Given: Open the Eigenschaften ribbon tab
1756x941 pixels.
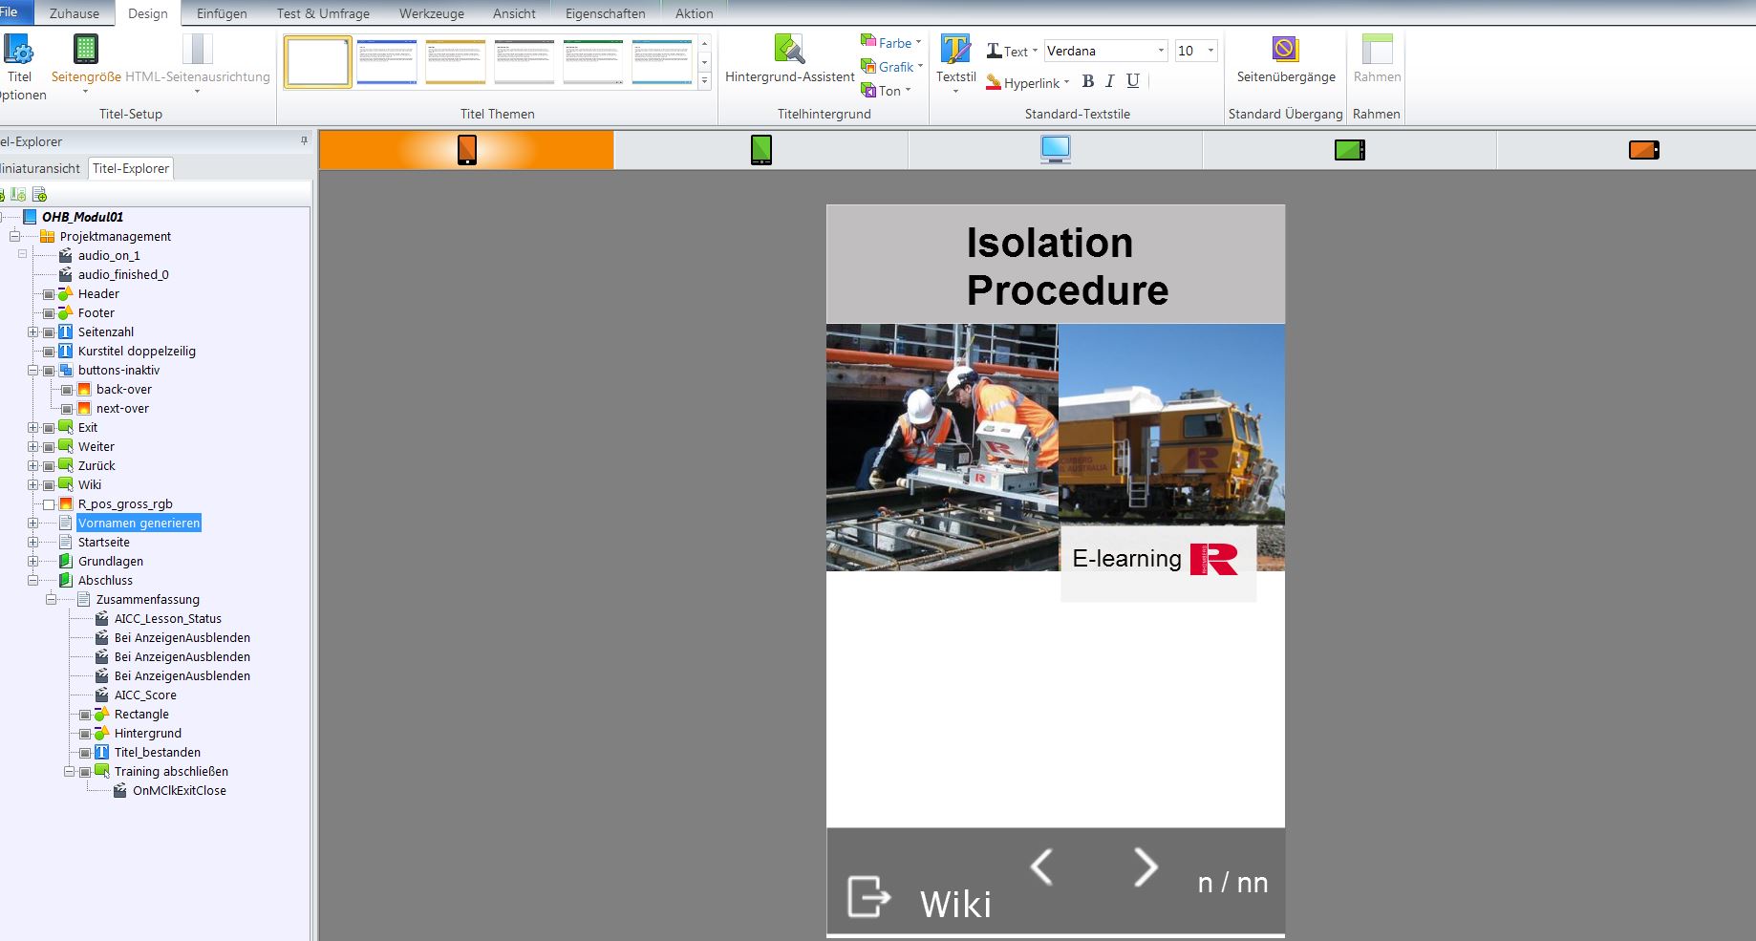Looking at the screenshot, I should click(605, 13).
